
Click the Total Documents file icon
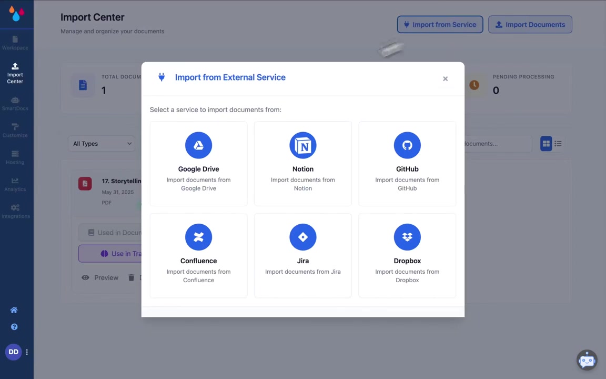(x=83, y=85)
